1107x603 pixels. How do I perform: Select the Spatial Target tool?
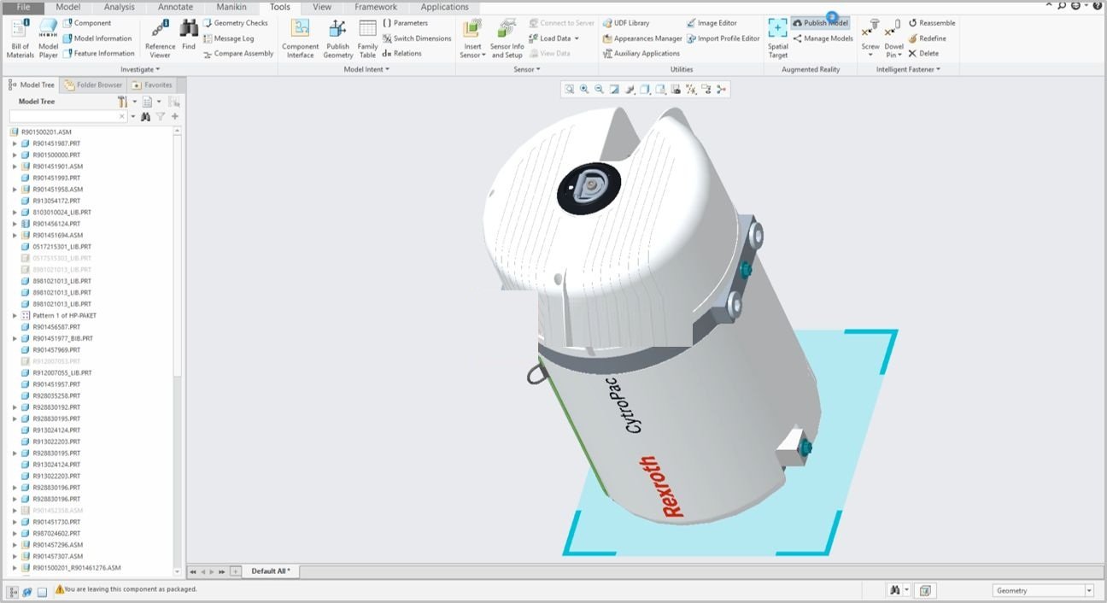click(778, 38)
